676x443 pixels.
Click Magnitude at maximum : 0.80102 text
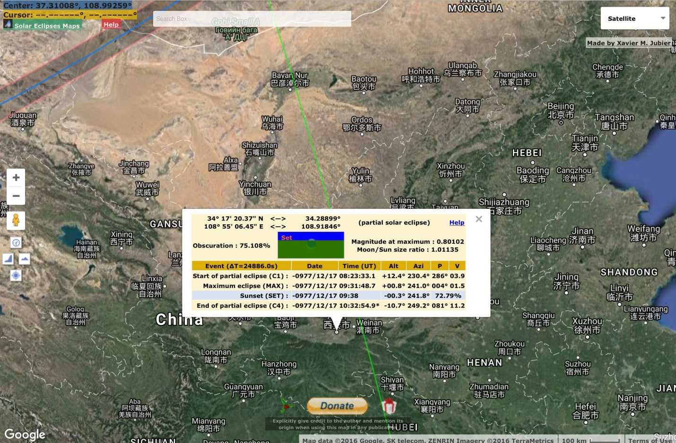click(407, 241)
